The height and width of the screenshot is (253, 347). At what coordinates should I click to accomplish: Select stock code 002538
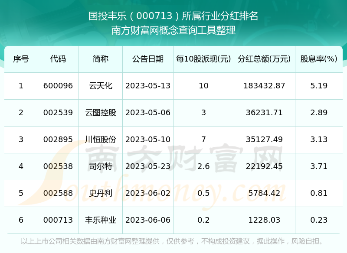(x=58, y=166)
